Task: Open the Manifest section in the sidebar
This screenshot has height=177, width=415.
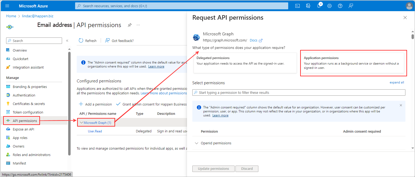Action: [x=20, y=163]
